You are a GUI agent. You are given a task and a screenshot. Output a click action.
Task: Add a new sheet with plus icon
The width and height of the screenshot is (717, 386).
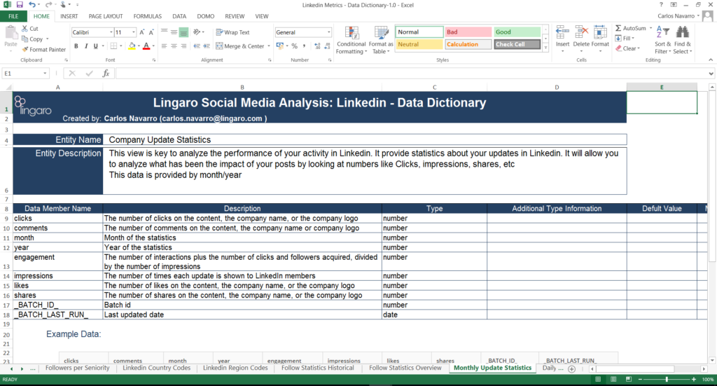(571, 368)
